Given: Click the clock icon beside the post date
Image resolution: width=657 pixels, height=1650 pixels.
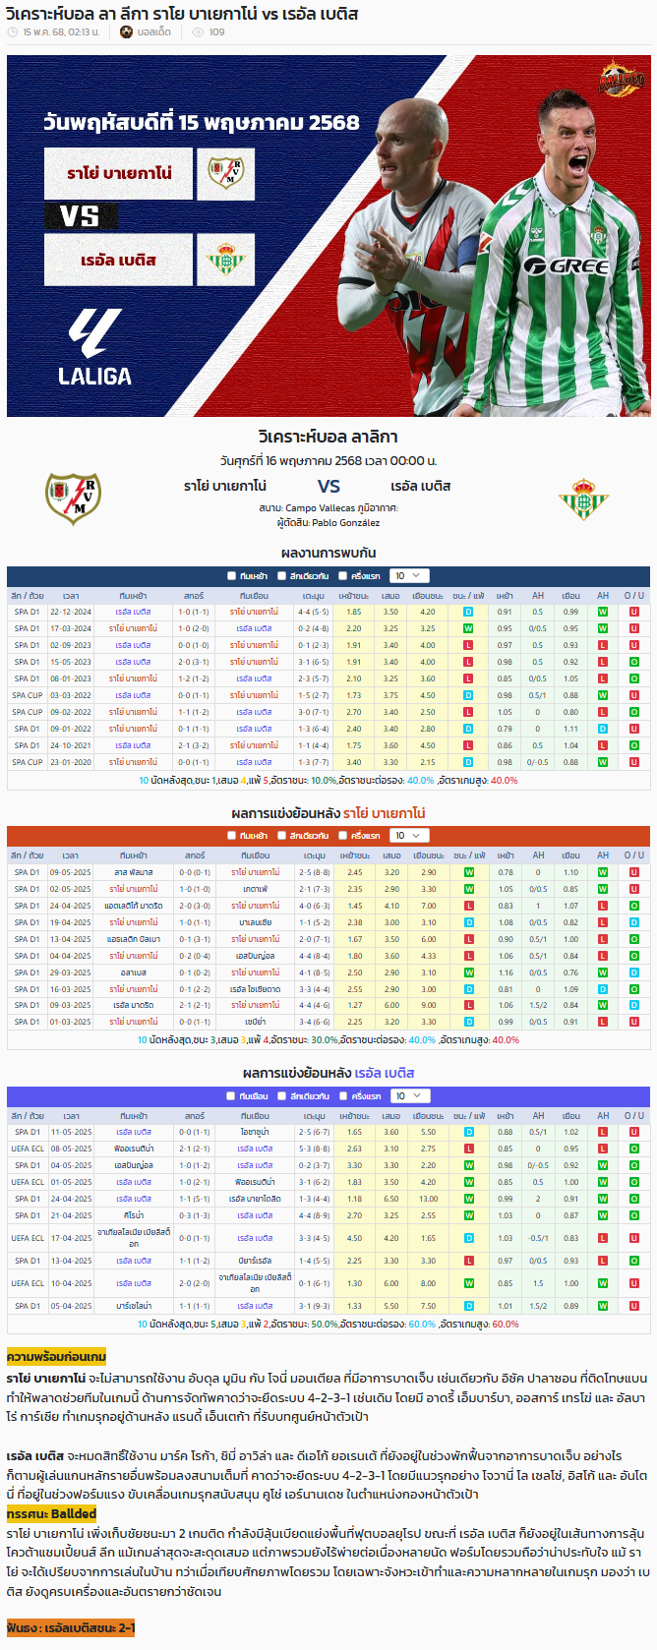Looking at the screenshot, I should (13, 32).
